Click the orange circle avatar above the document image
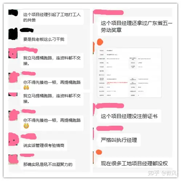This screenshot has height=181, width=181. pos(100,42)
